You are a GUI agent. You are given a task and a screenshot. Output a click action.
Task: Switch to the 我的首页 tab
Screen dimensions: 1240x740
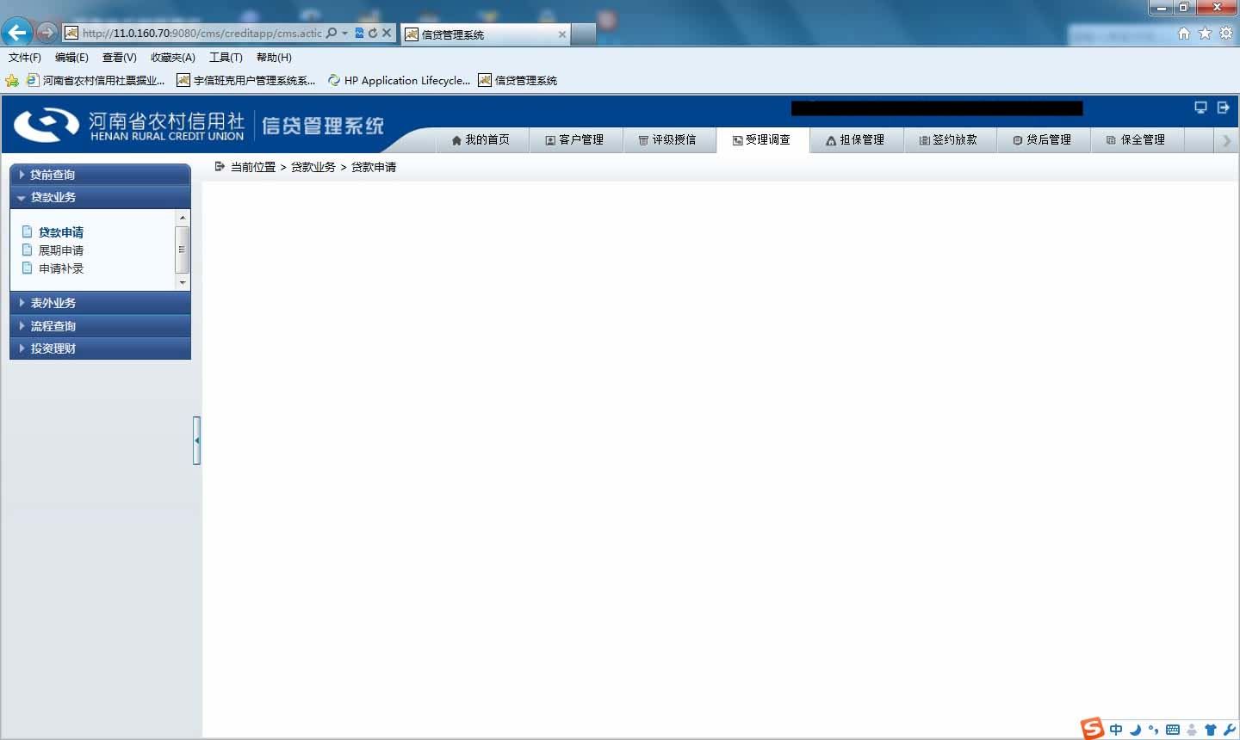pyautogui.click(x=480, y=139)
